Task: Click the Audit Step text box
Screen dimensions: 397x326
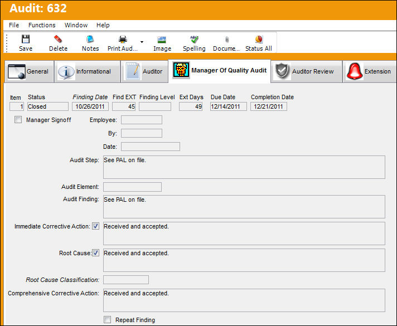Action: coord(244,167)
